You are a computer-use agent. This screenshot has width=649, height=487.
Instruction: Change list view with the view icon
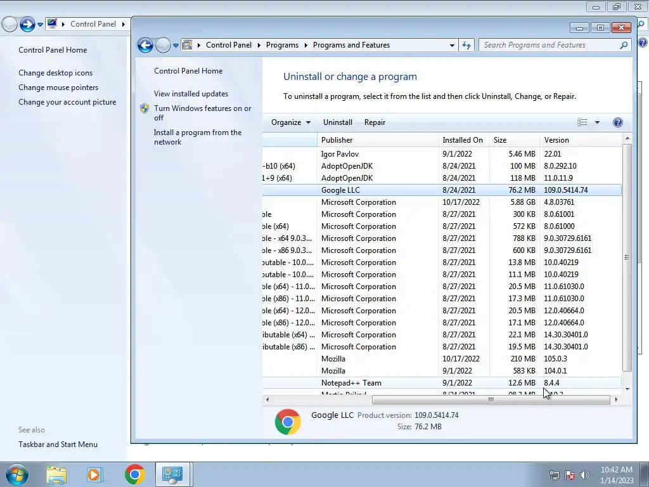click(582, 122)
